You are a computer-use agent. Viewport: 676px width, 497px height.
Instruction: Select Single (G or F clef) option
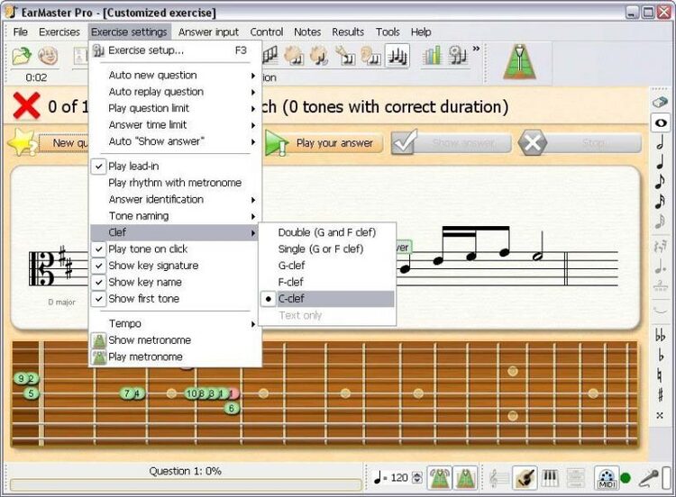[x=320, y=249]
